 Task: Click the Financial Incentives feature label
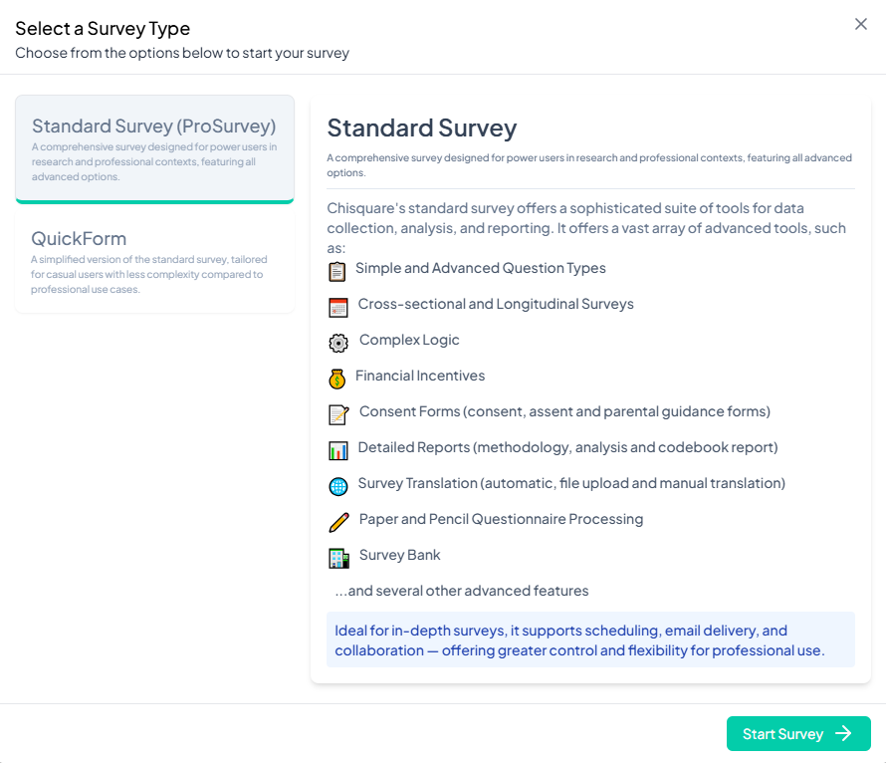point(421,377)
